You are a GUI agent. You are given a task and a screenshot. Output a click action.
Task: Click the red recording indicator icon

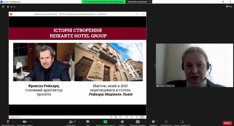pyautogui.click(x=8, y=7)
